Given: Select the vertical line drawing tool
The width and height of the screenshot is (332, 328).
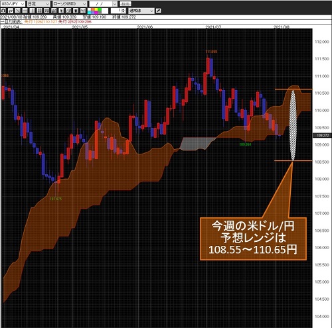Looking at the screenshot, I should [33, 11].
